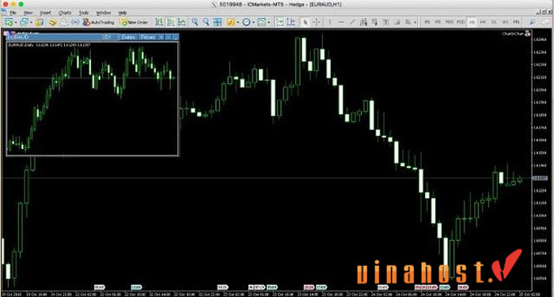
Task: Select the Equidistant Channel tool
Action: pyautogui.click(x=363, y=22)
